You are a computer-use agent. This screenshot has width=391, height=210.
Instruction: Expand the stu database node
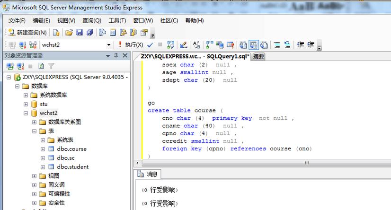point(26,104)
